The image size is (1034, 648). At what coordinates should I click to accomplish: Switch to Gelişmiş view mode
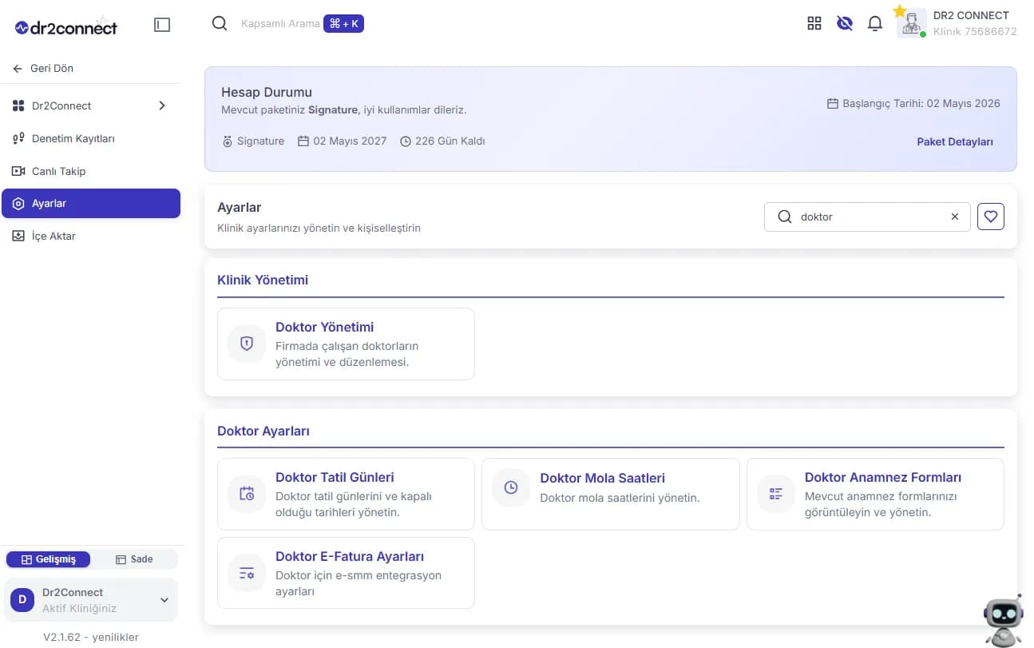click(x=49, y=559)
